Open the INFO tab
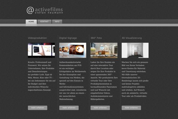 [x=57, y=22]
